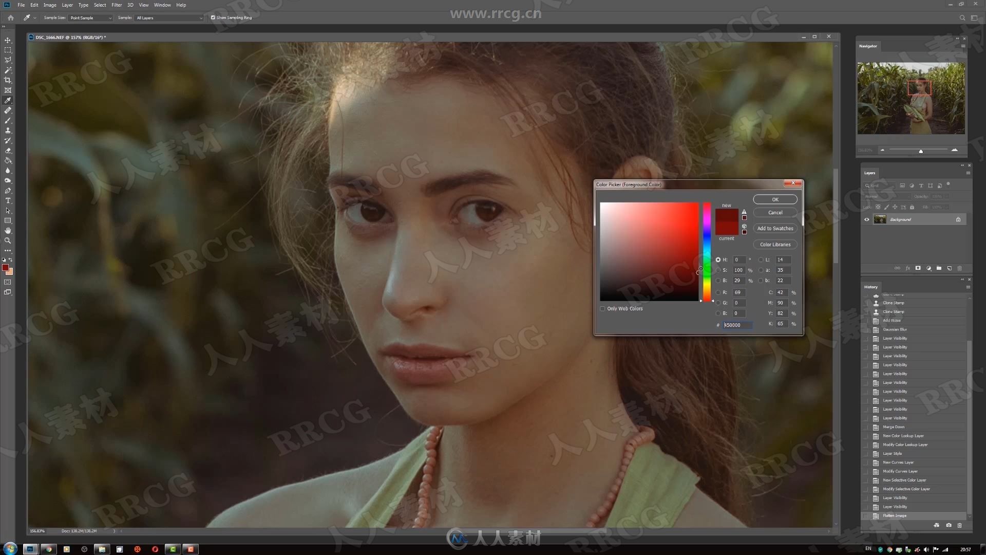Select the Magic Wand tool
Screen dimensions: 986x555
click(8, 70)
